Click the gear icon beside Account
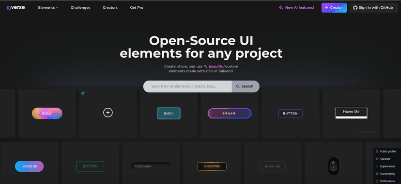 [377, 159]
